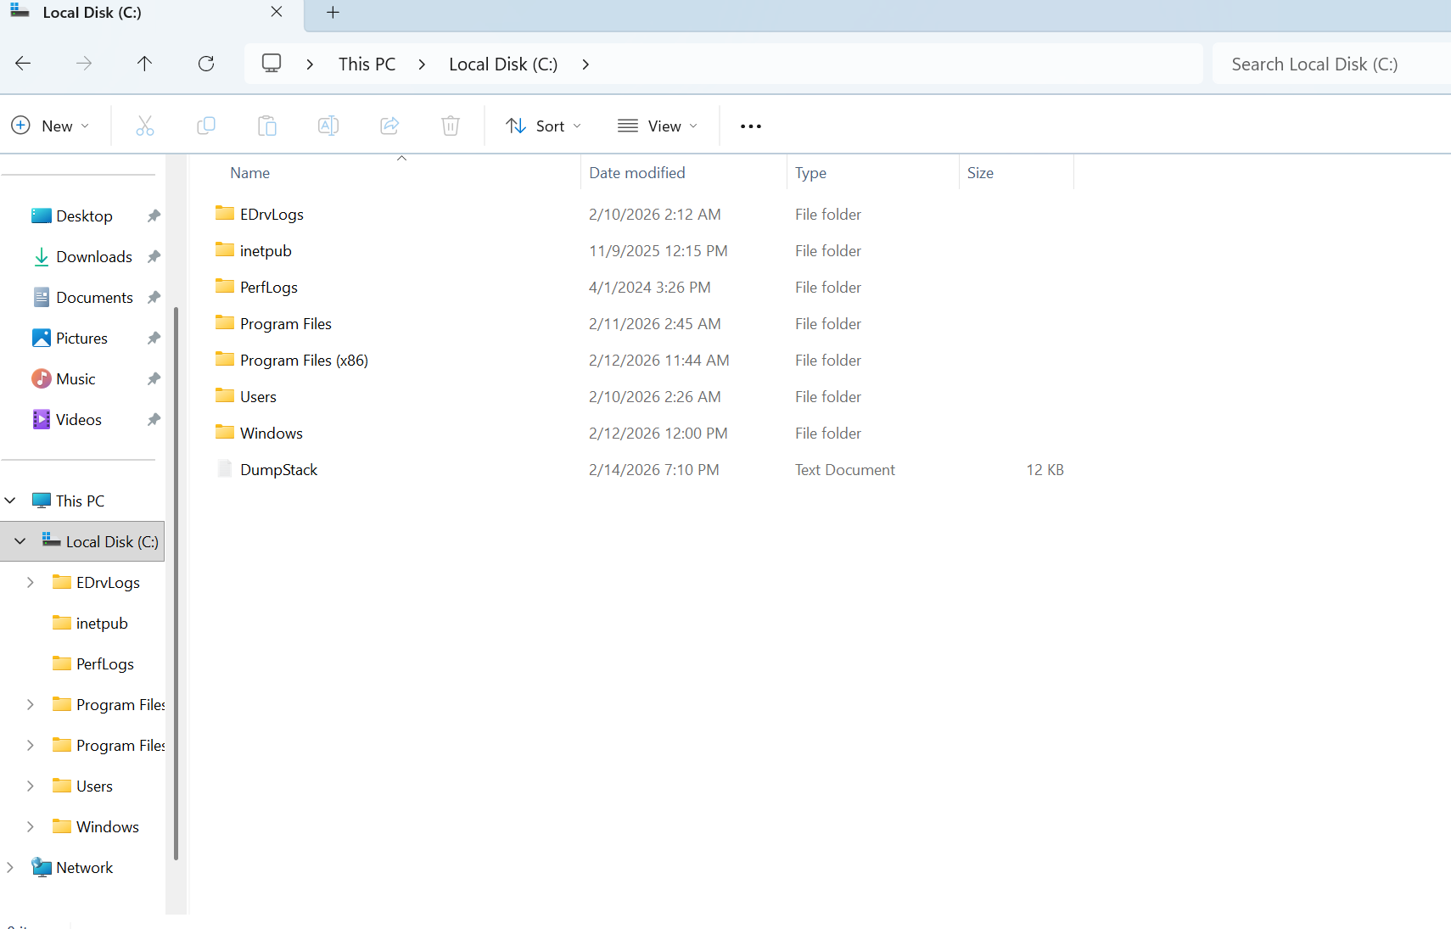Open the View menu

click(658, 125)
